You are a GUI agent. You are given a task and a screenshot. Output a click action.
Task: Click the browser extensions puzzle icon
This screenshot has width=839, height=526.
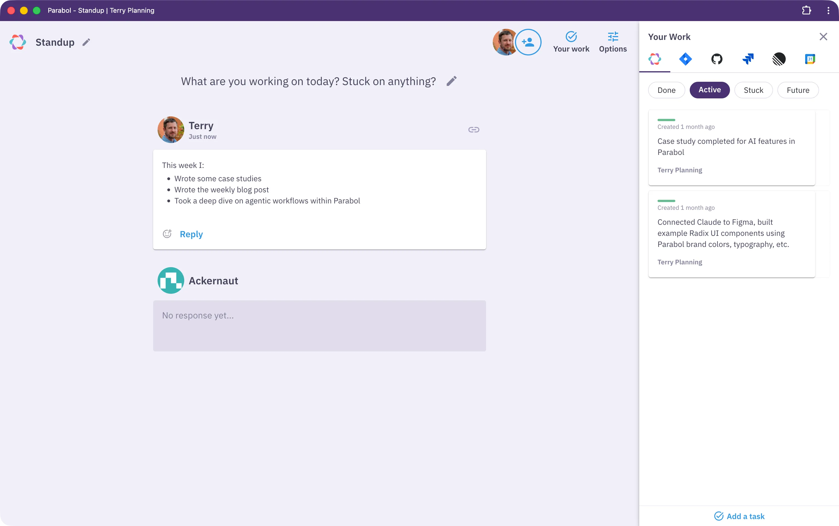[x=807, y=11]
